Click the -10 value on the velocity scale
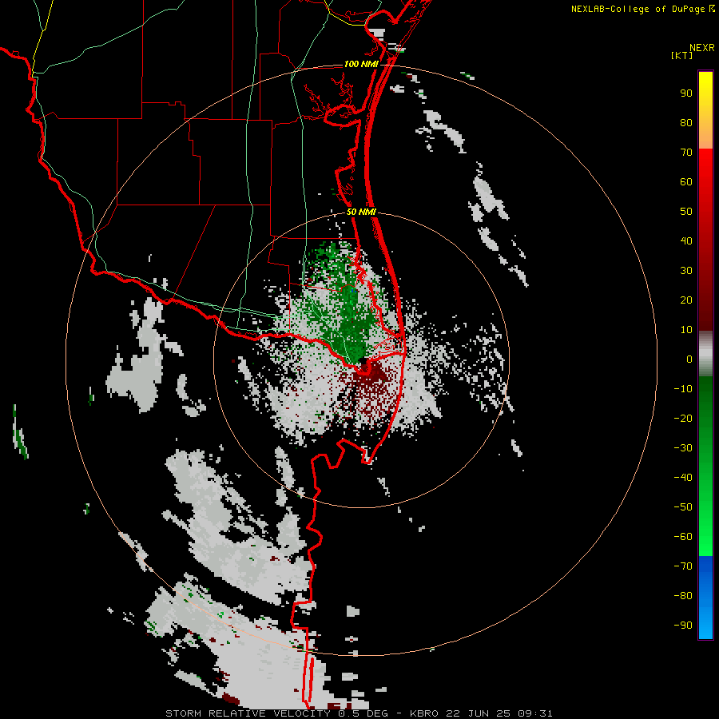 coord(683,389)
